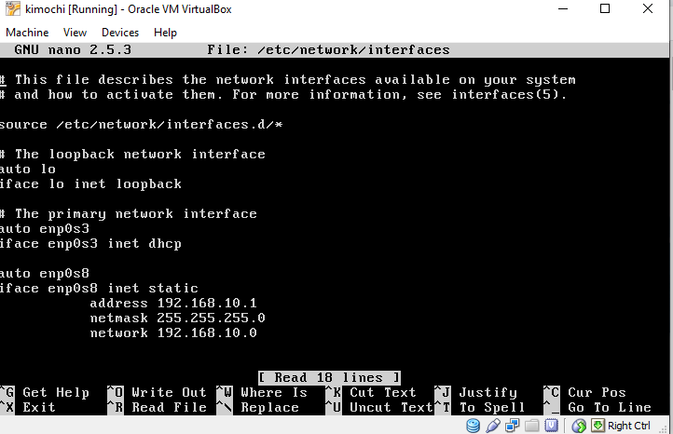The height and width of the screenshot is (434, 673).
Task: Click the '# This file describes the network' comment line
Action: point(288,80)
